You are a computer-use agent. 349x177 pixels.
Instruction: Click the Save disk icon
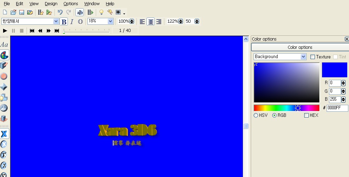click(x=22, y=12)
